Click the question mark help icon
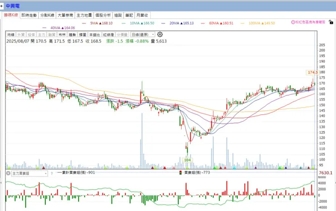 [52, 173]
